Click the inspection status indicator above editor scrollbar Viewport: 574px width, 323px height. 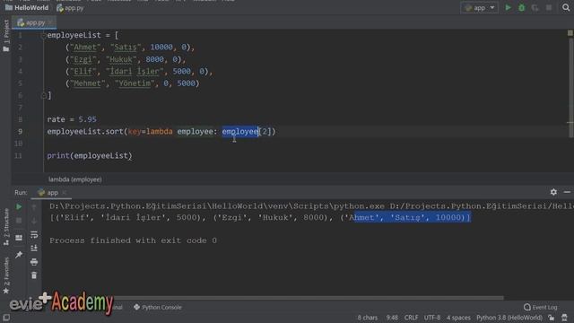pyautogui.click(x=570, y=33)
